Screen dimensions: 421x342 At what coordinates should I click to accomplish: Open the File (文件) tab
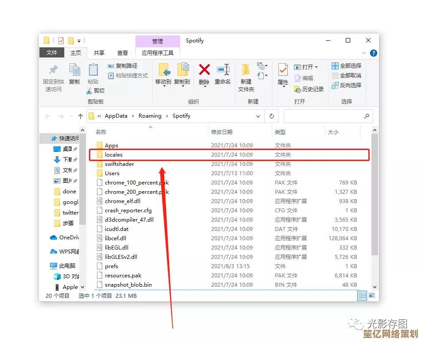coord(52,53)
